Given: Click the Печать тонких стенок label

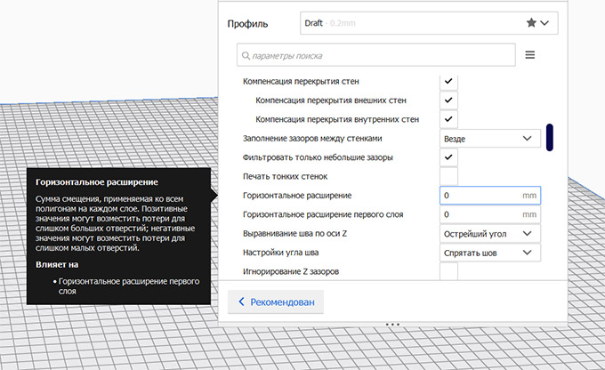Looking at the screenshot, I should tap(285, 176).
